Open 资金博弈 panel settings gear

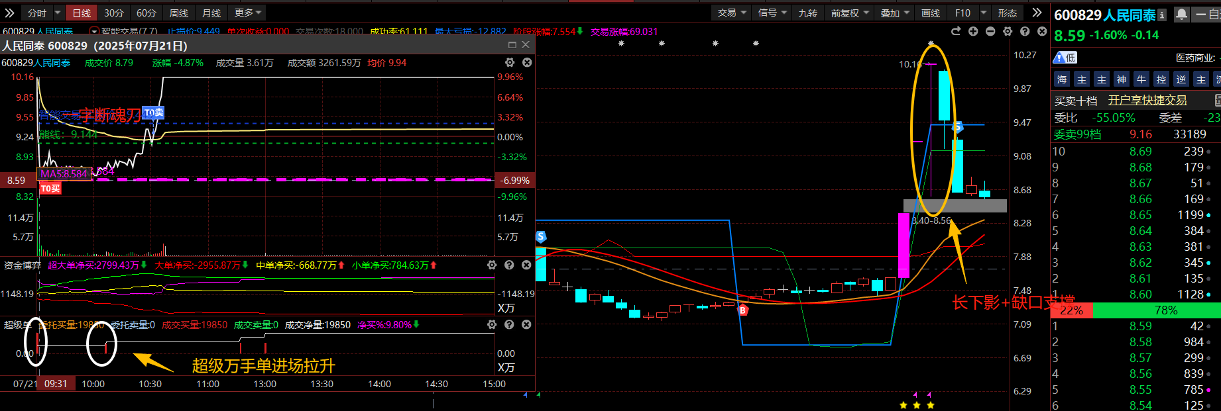tap(492, 265)
